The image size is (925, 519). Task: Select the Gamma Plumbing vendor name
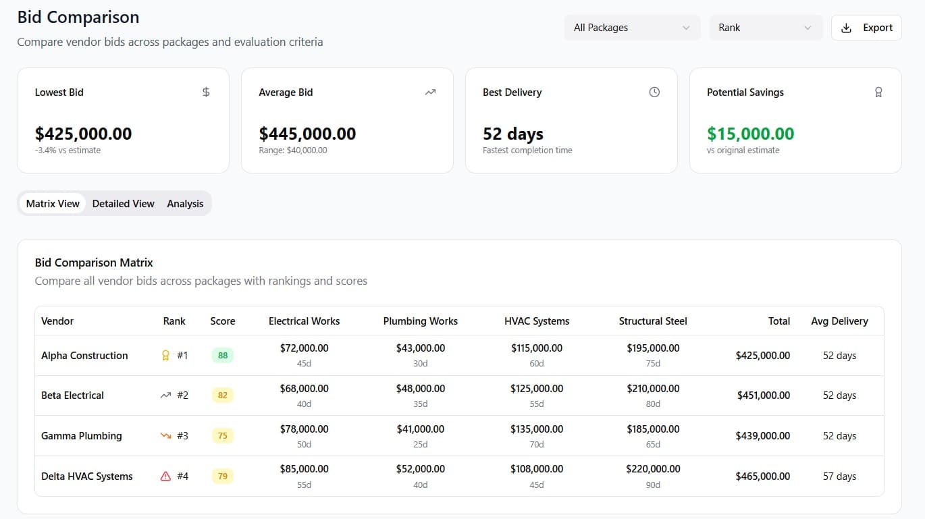(x=82, y=436)
